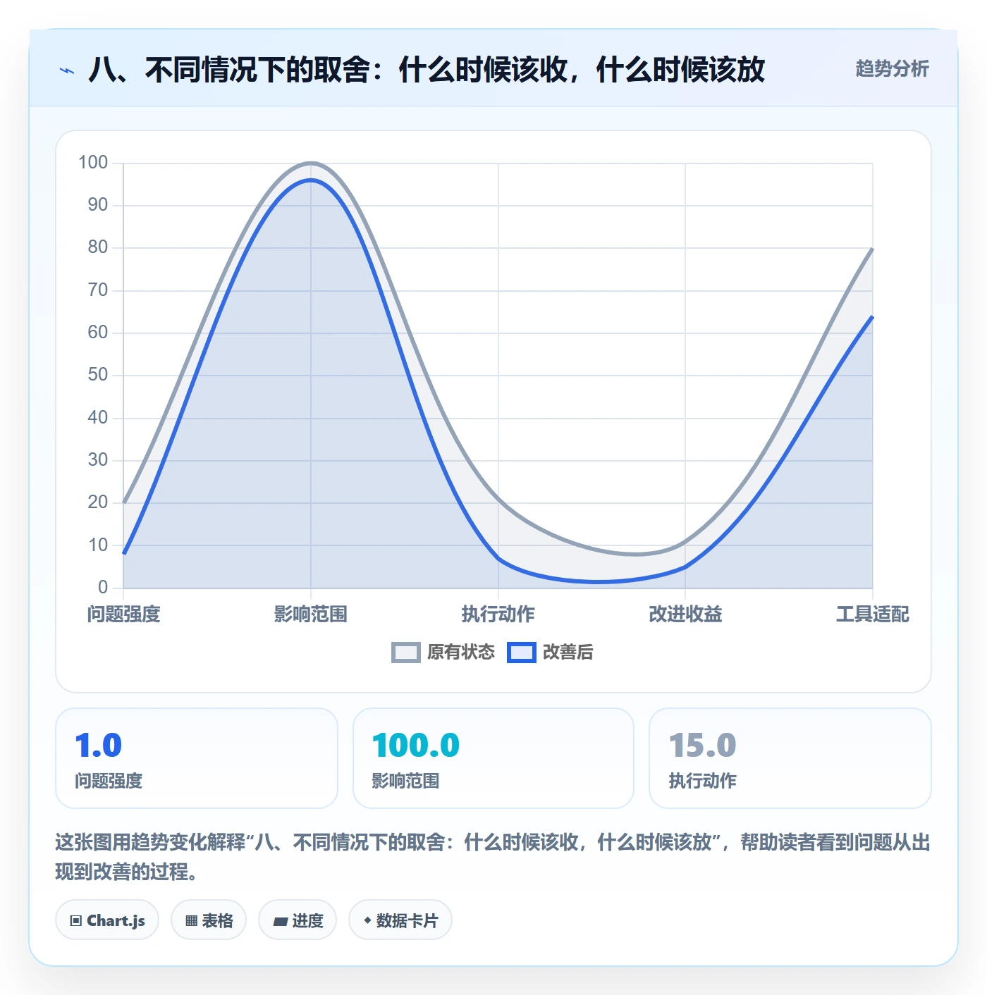Click the 1.0 value text
987x995 pixels.
[x=99, y=746]
